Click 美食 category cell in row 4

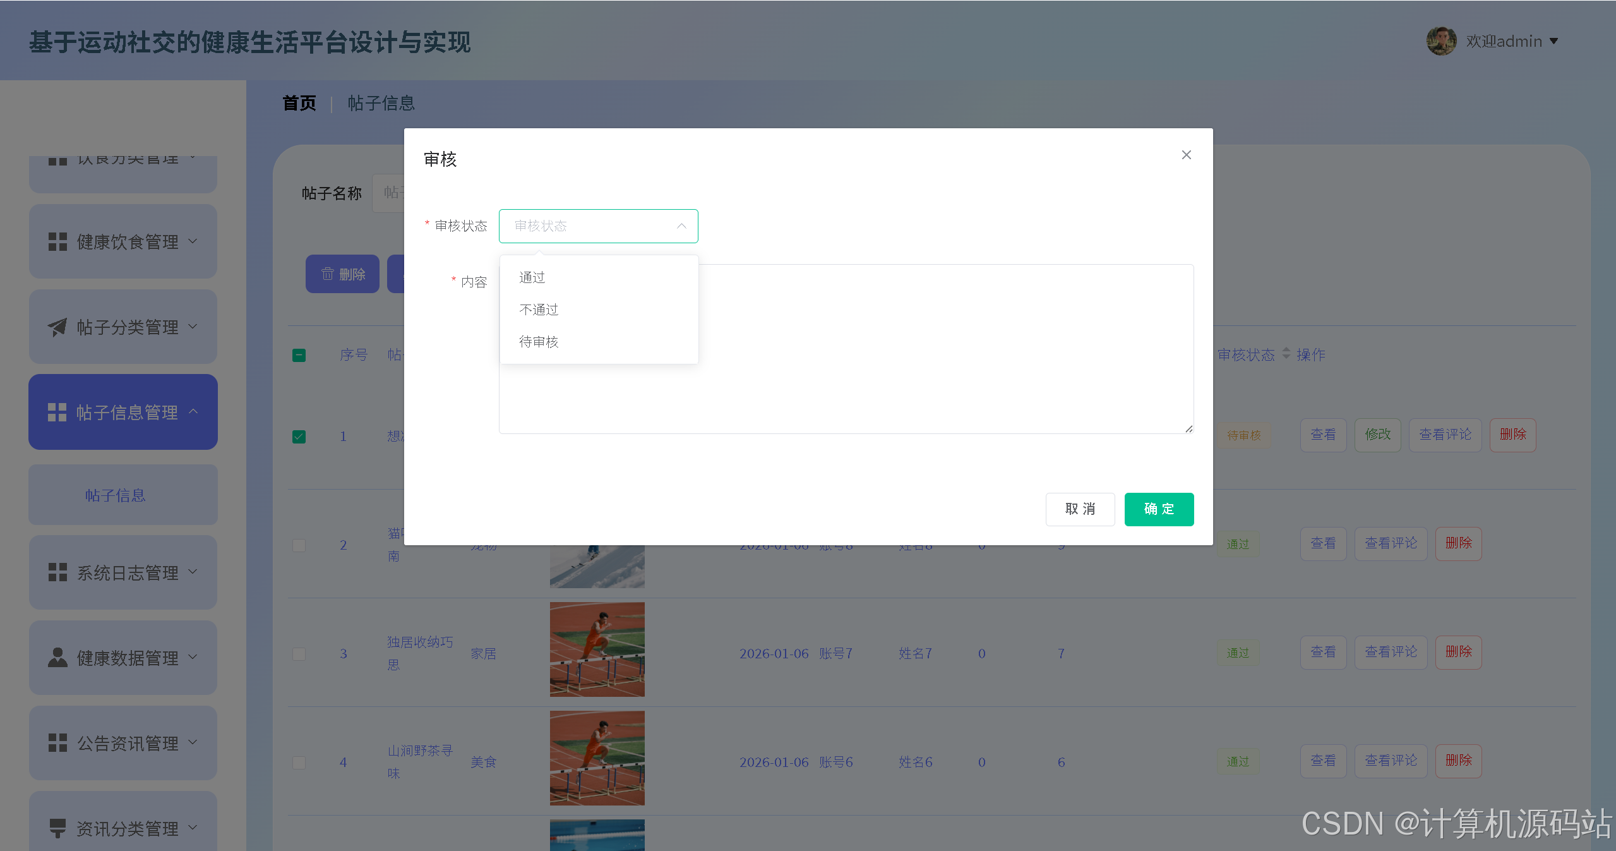tap(483, 763)
